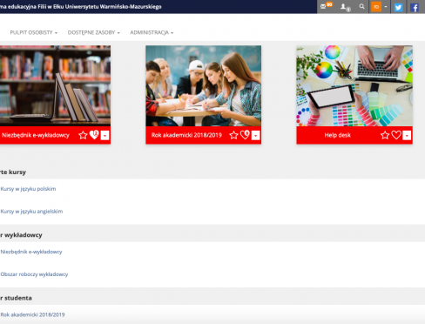Star the Help desk card

[x=385, y=135]
